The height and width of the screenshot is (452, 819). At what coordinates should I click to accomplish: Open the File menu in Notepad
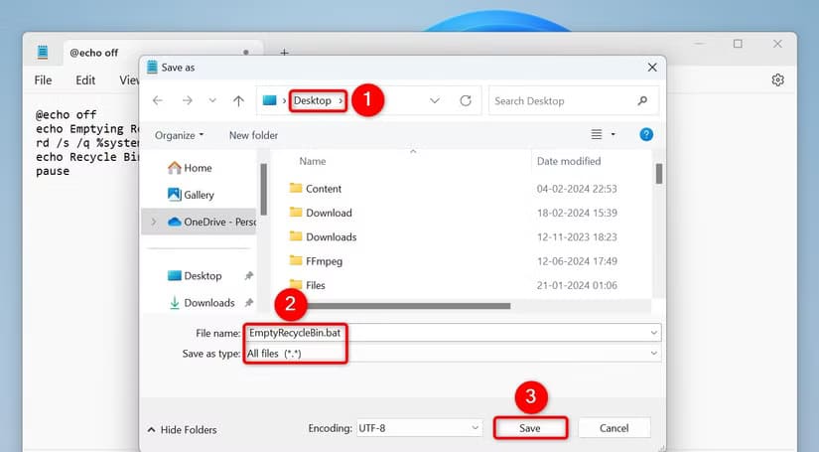pos(43,80)
